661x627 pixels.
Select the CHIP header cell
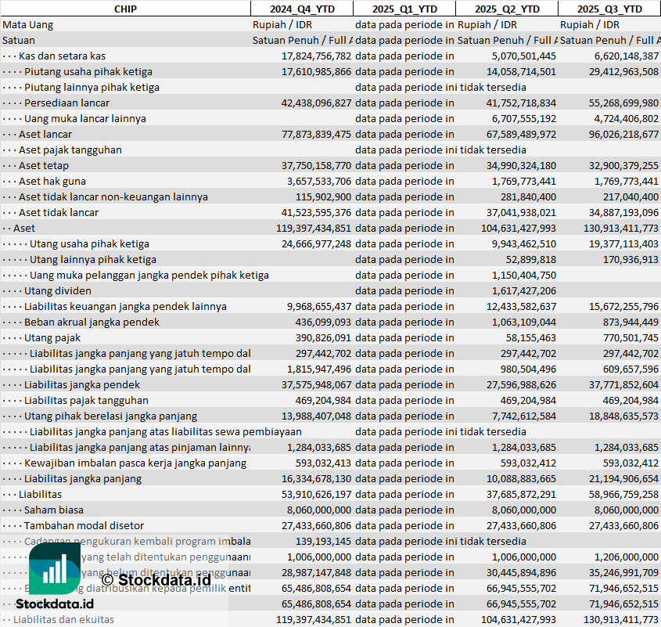pos(125,9)
